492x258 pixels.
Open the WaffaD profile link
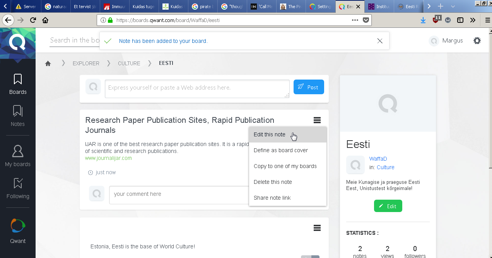click(x=378, y=159)
